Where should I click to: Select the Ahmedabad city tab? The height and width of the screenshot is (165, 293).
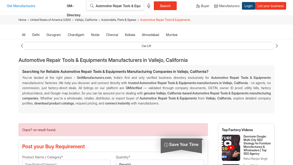tap(151, 35)
